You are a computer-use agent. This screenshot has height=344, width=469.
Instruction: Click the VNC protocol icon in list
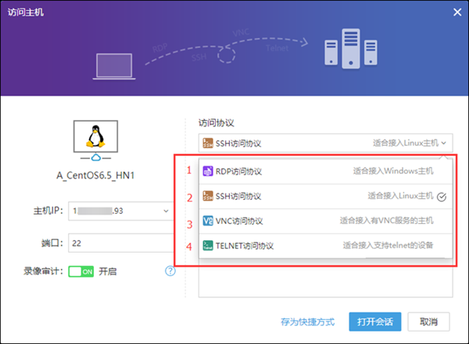208,221
